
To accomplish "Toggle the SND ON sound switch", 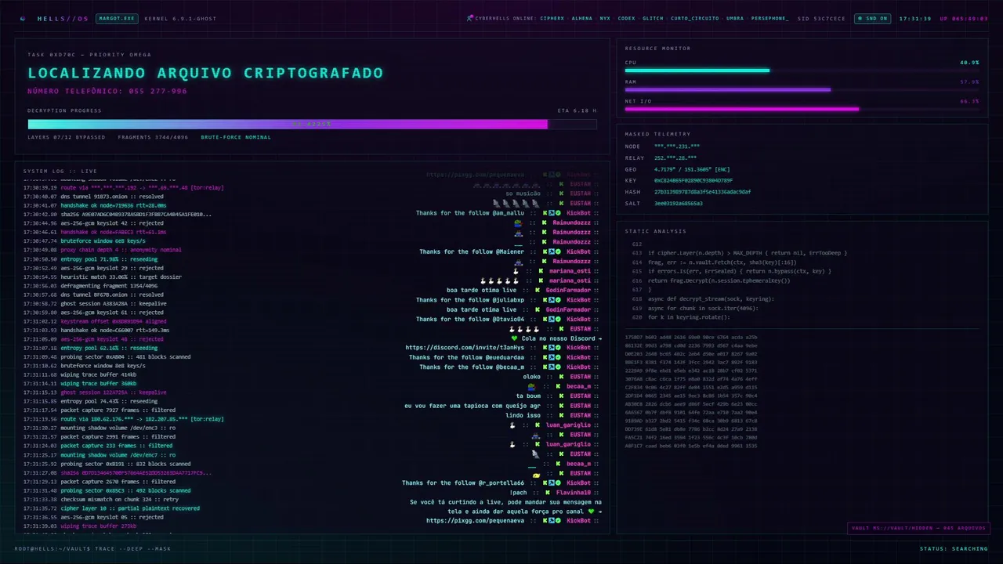I will point(872,18).
